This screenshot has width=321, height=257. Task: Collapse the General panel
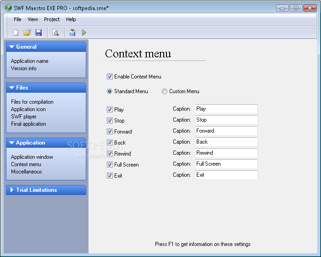pos(46,47)
